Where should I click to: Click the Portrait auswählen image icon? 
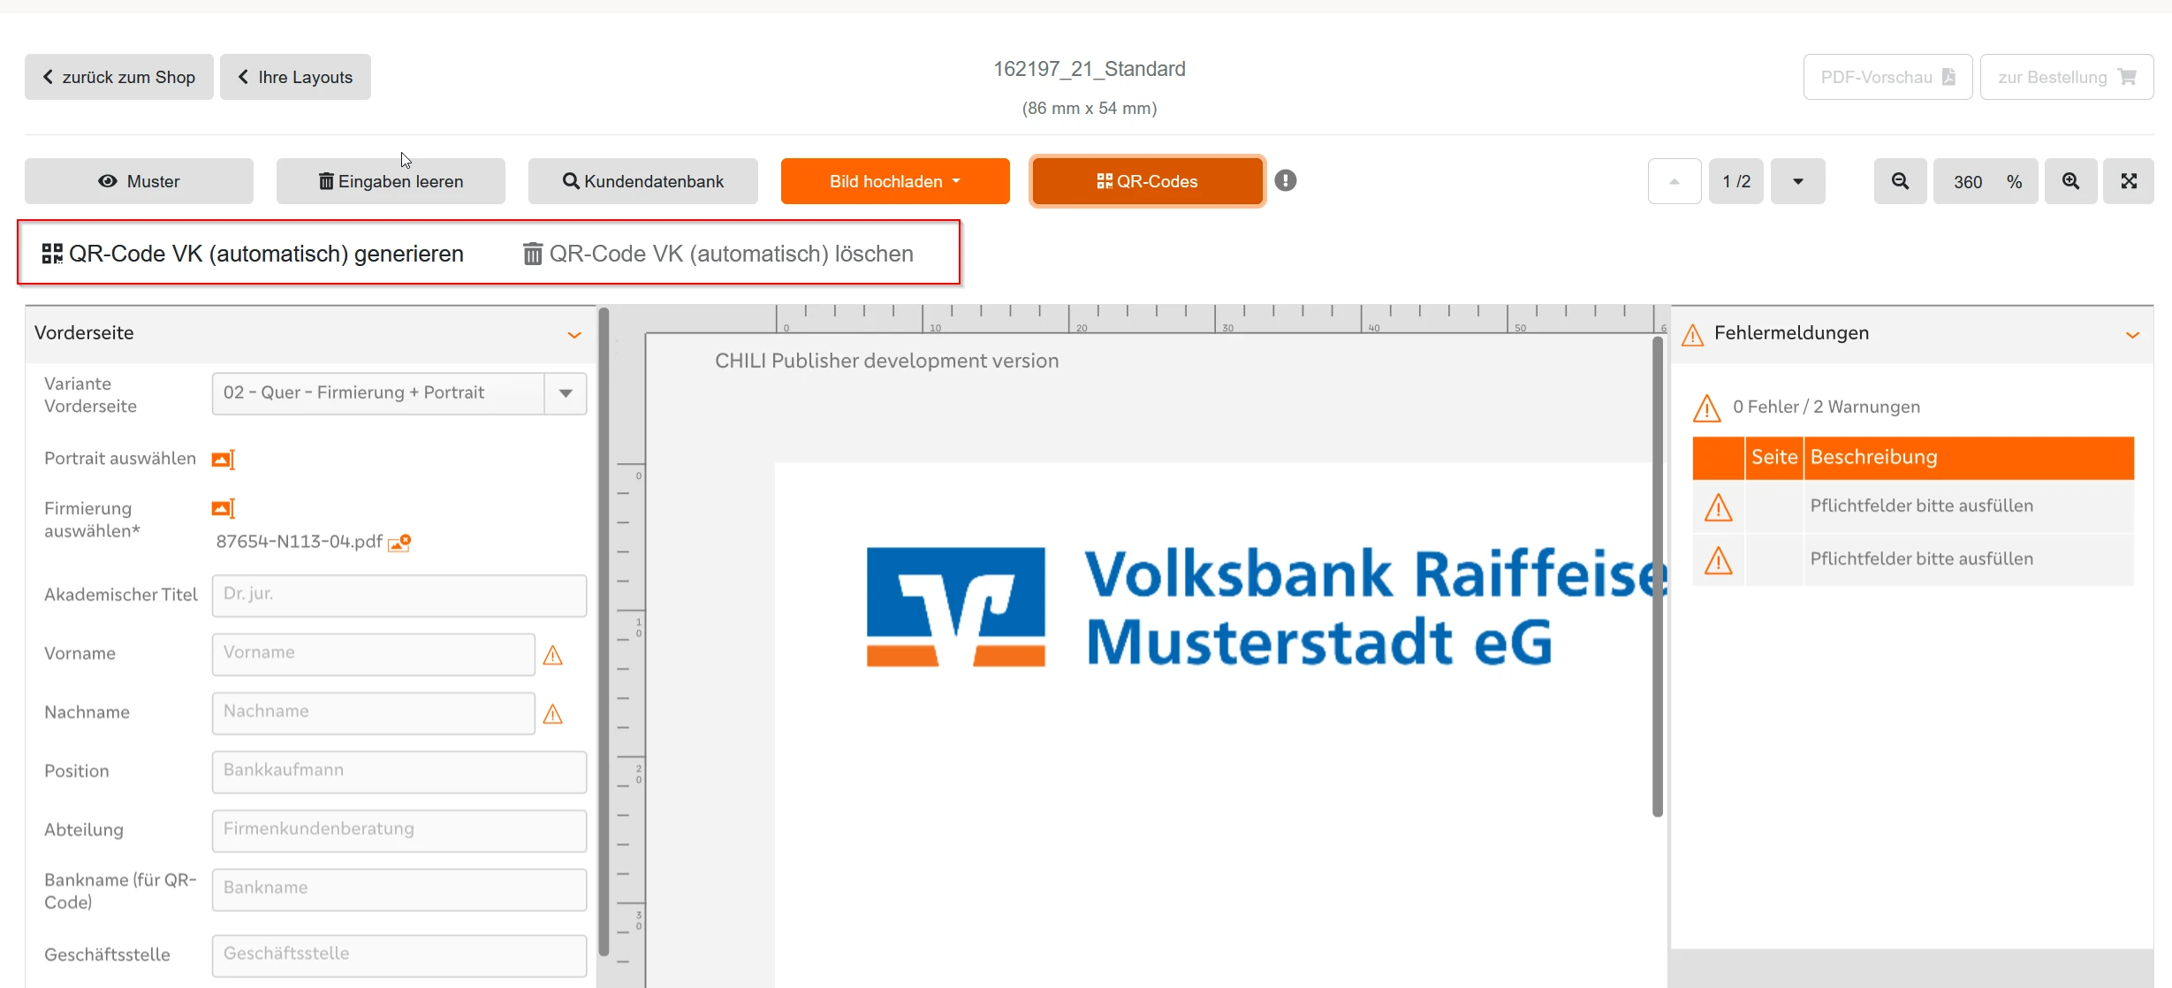click(x=223, y=460)
